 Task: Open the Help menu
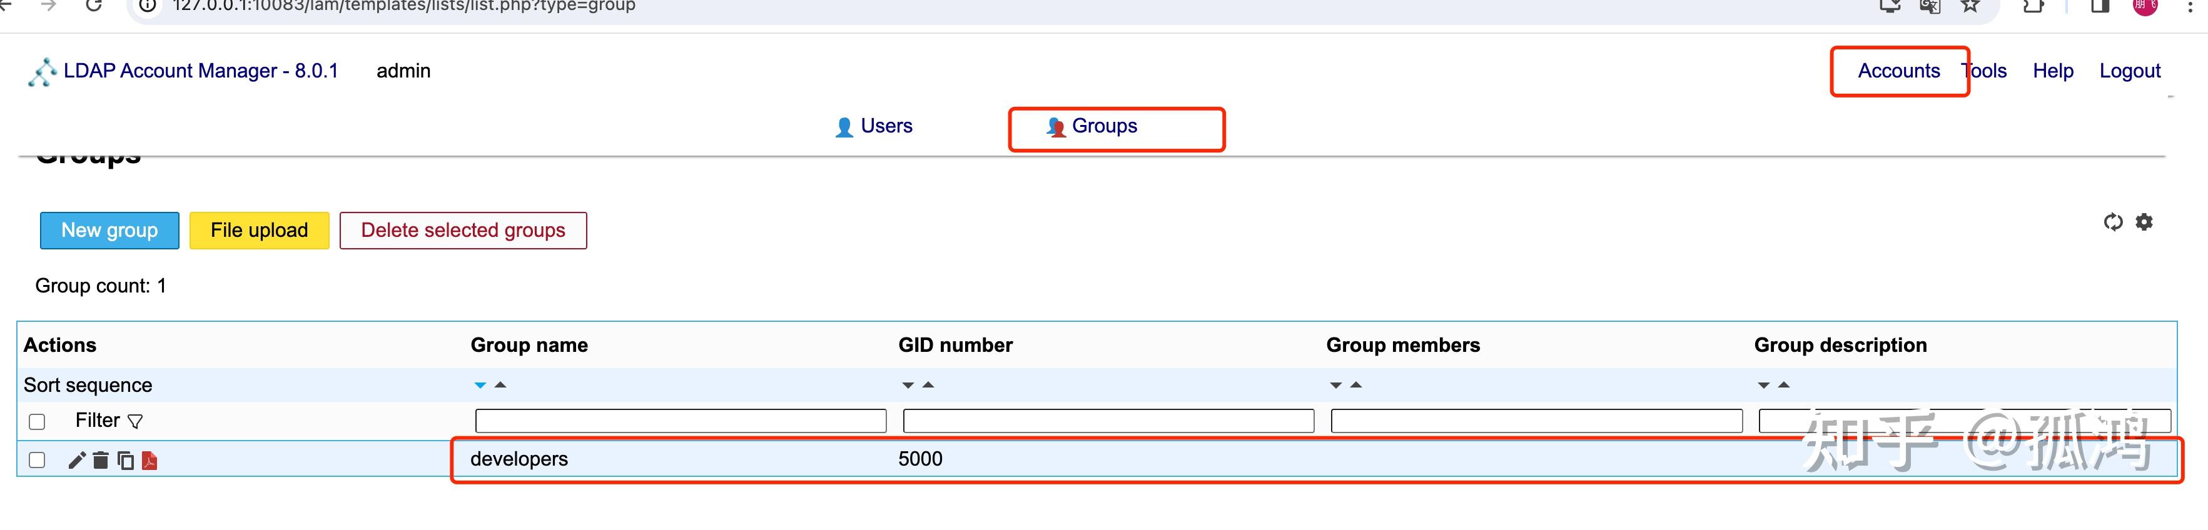[x=2053, y=71]
